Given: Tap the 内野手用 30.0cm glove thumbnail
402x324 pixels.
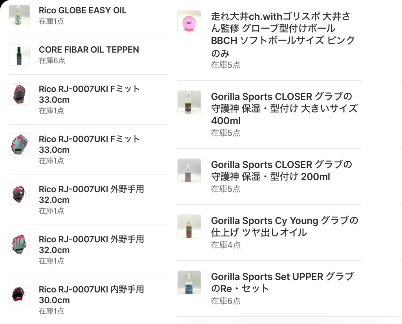Looking at the screenshot, I should pyautogui.click(x=19, y=295).
